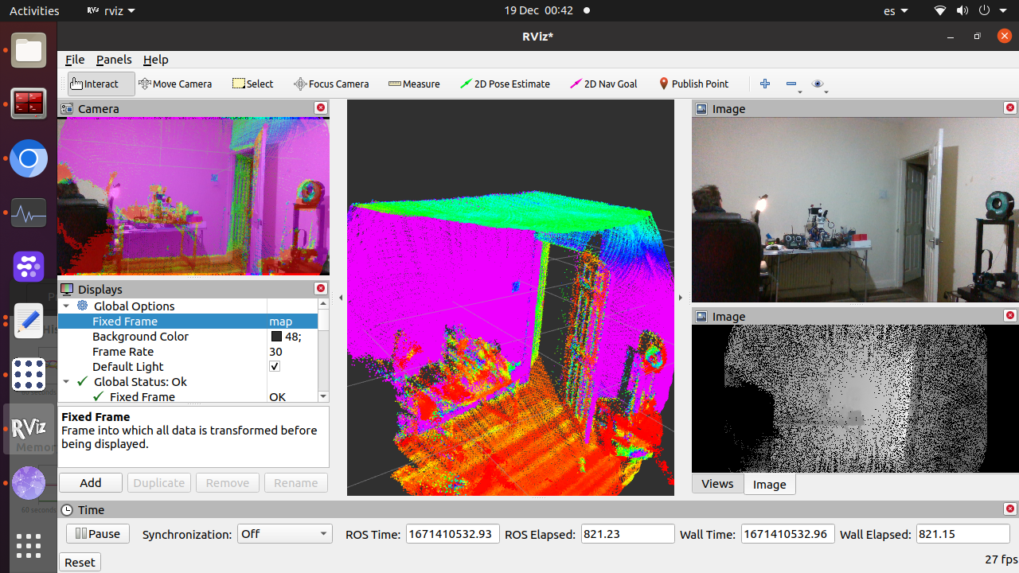Collapse the Global Status tree node
1019x573 pixels.
pyautogui.click(x=67, y=382)
